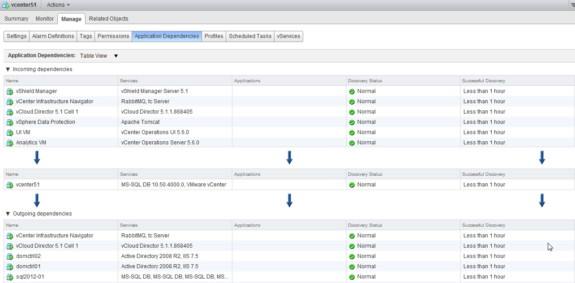Click Normal status icon for vShield Manager
Screen dimensions: 575x283
pos(352,92)
